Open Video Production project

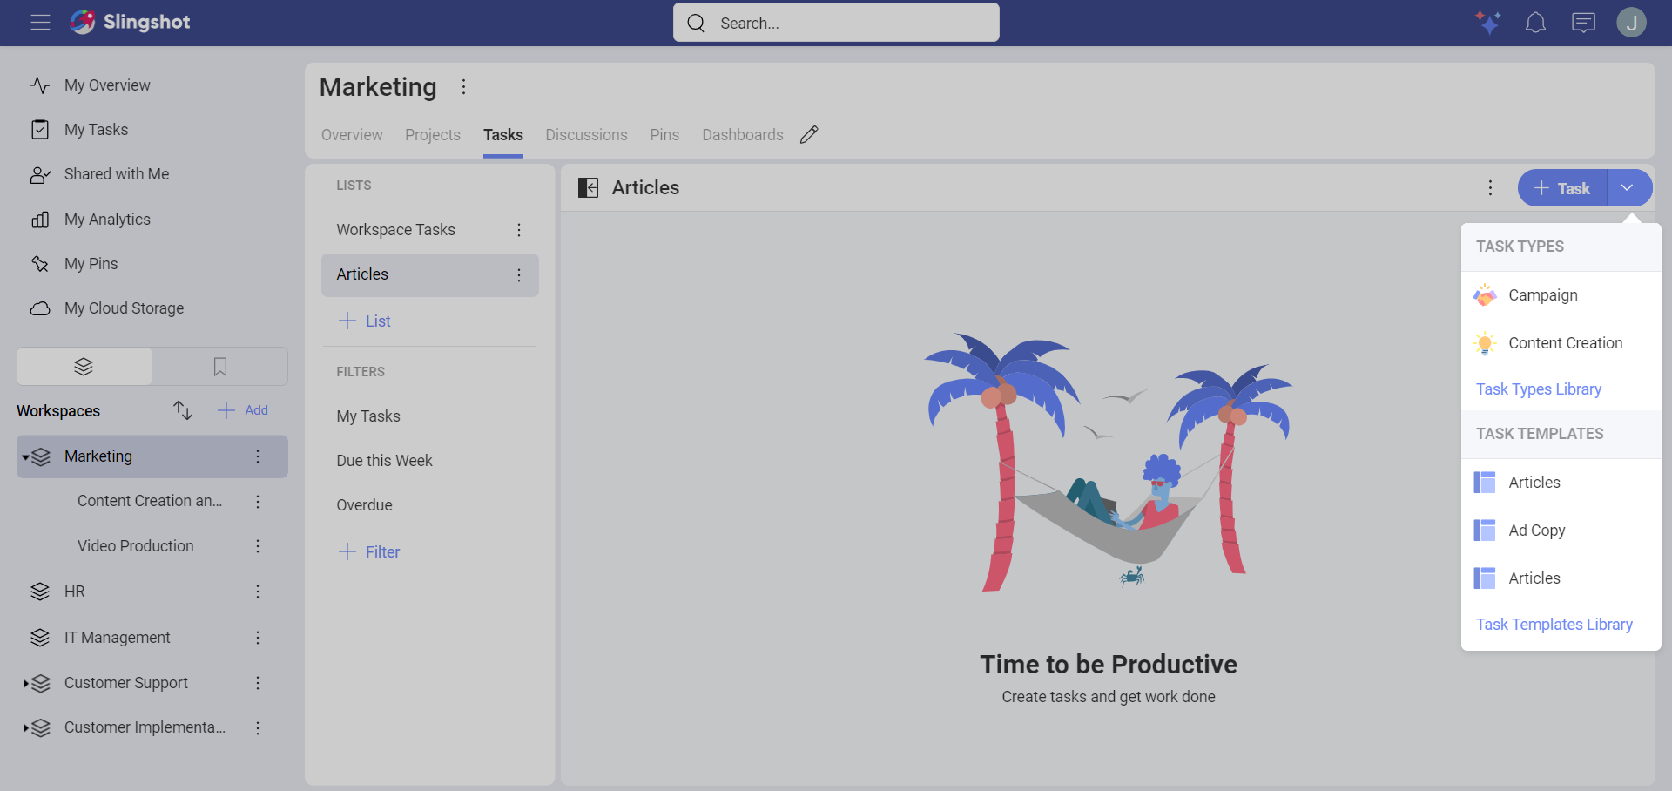click(x=136, y=546)
